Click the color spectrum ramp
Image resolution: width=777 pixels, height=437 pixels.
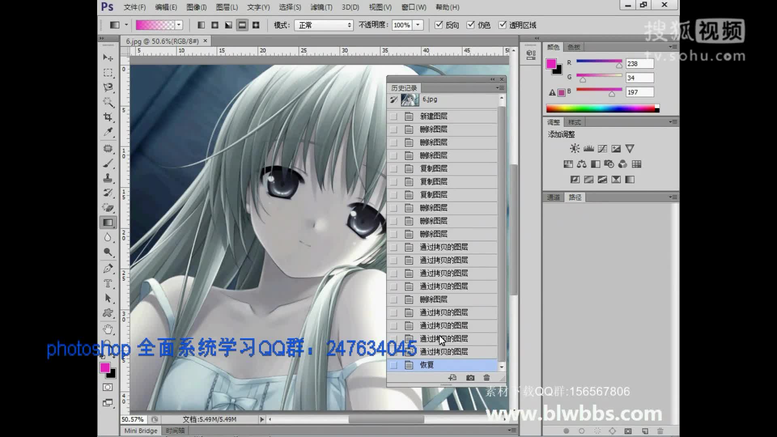(x=601, y=108)
